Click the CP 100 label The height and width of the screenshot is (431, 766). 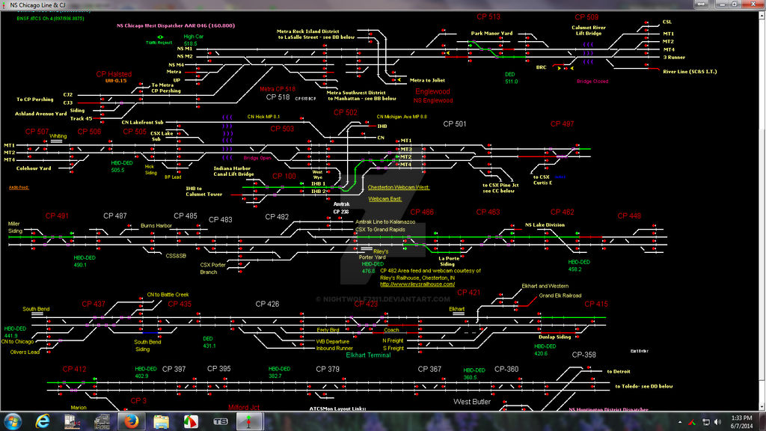point(284,176)
